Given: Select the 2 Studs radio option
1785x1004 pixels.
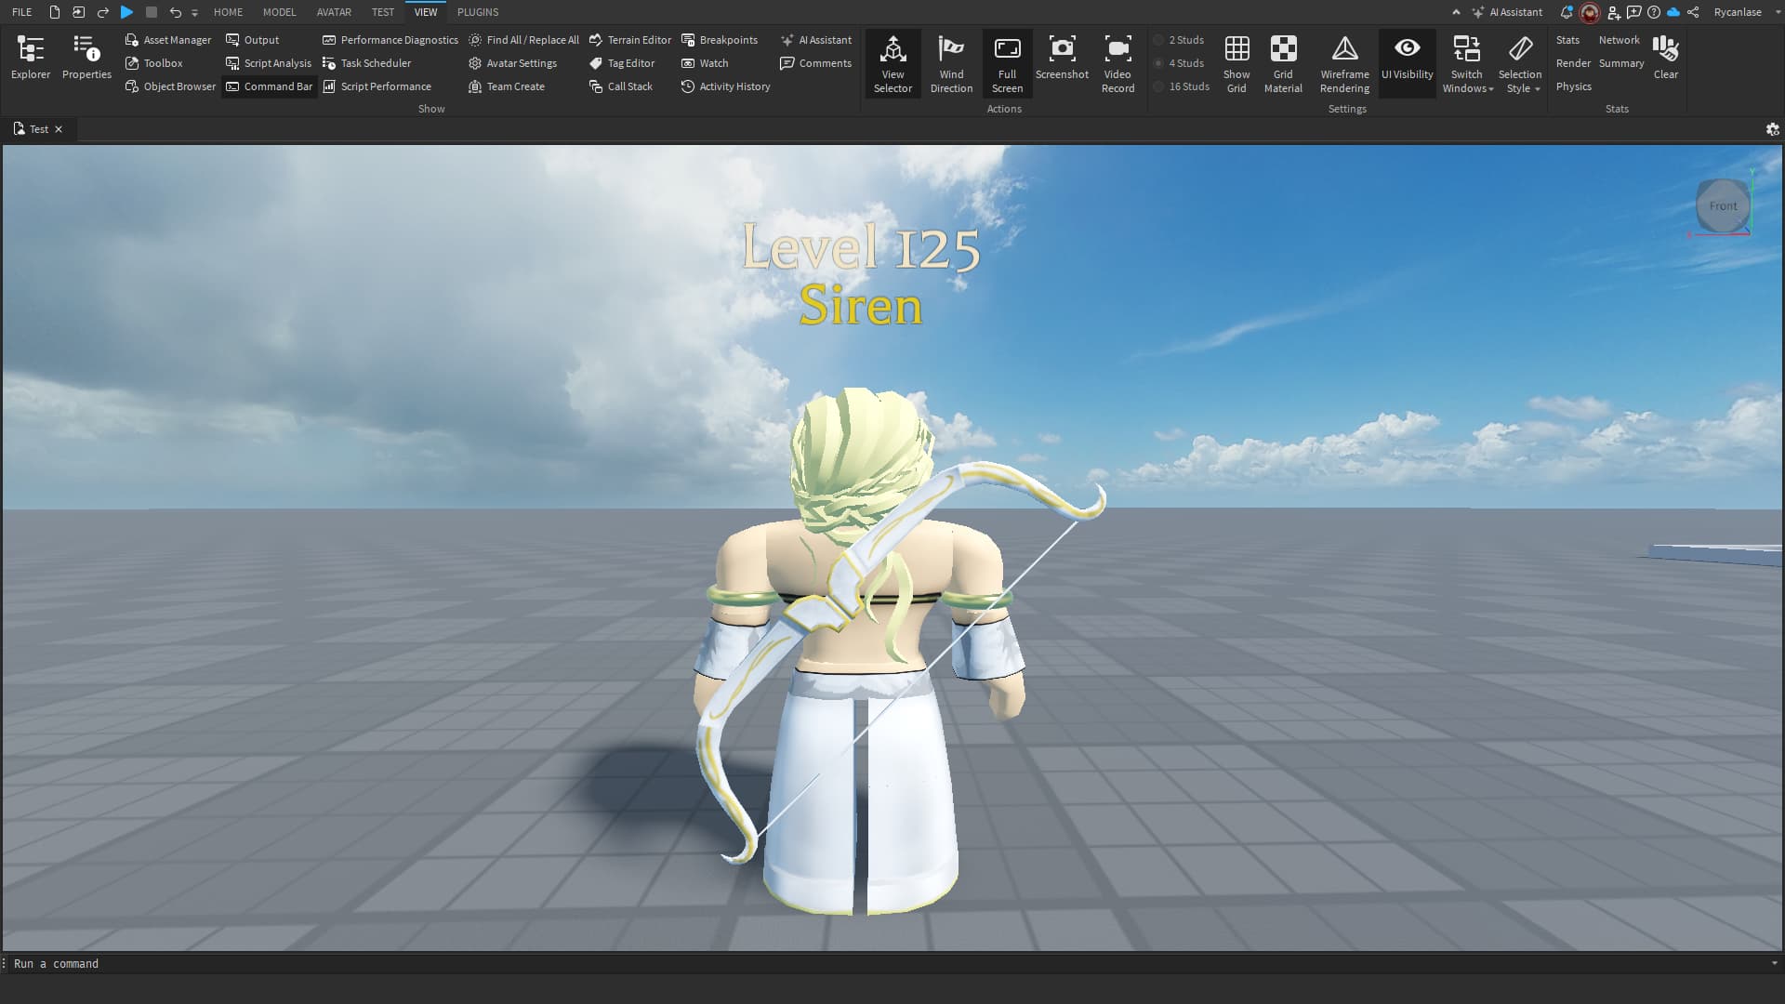Looking at the screenshot, I should [1159, 40].
